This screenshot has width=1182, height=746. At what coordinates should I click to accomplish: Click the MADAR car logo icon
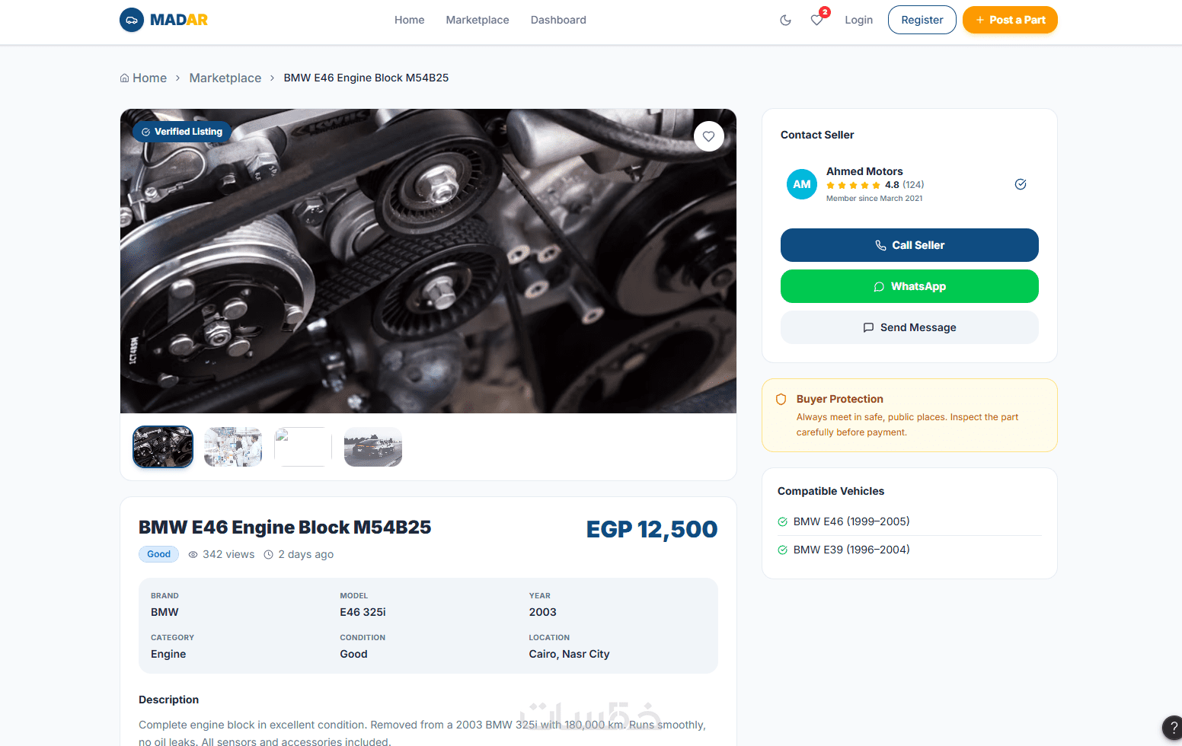click(x=132, y=20)
